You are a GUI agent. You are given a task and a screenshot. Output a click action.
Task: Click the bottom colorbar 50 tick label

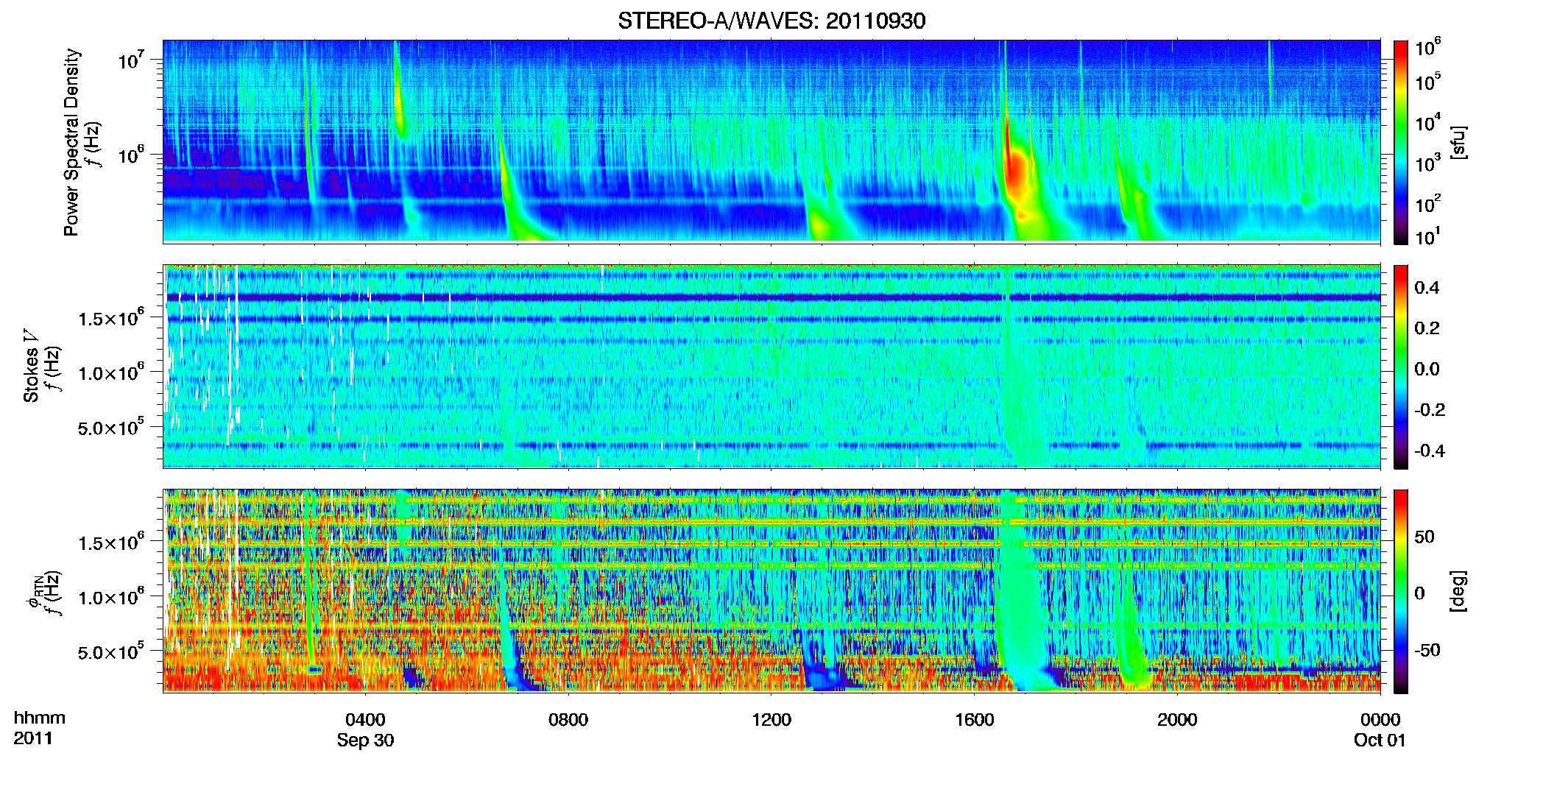pyautogui.click(x=1424, y=537)
